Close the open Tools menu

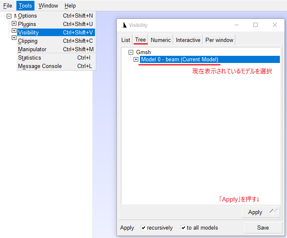click(25, 6)
